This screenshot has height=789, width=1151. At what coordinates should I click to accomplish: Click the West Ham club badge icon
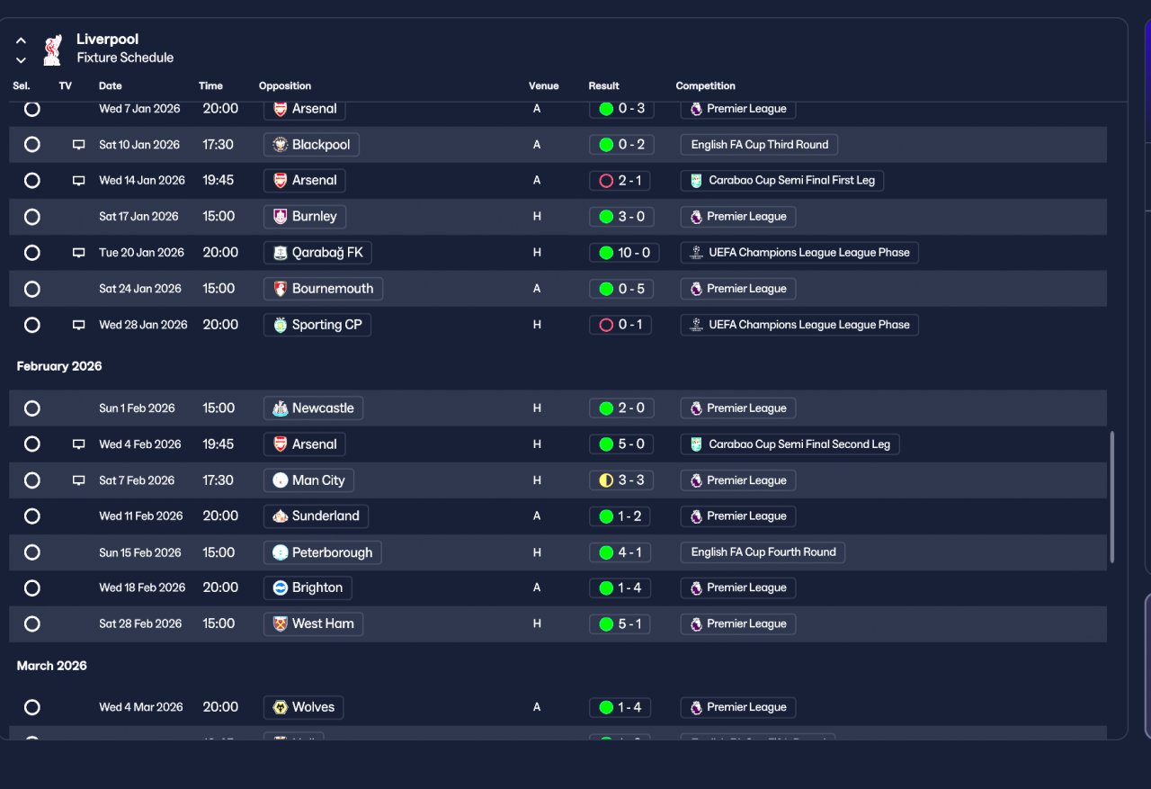281,623
